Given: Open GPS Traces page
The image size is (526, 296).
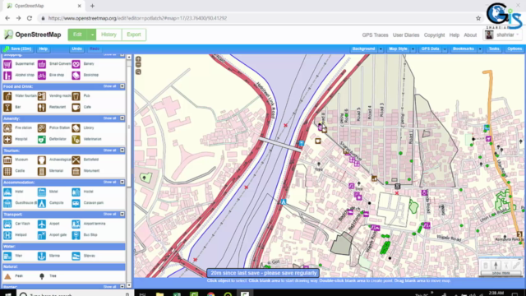Looking at the screenshot, I should pyautogui.click(x=375, y=35).
